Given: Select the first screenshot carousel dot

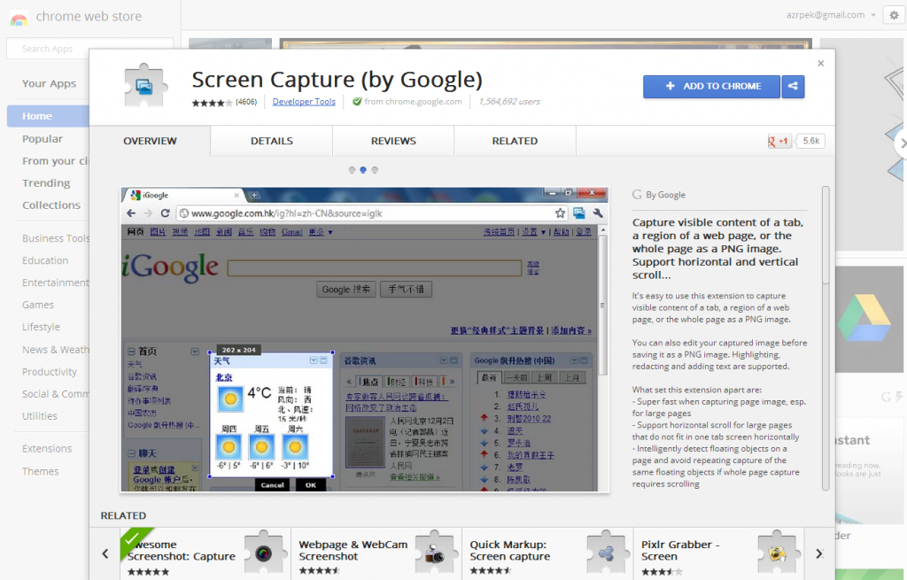Looking at the screenshot, I should tap(352, 169).
